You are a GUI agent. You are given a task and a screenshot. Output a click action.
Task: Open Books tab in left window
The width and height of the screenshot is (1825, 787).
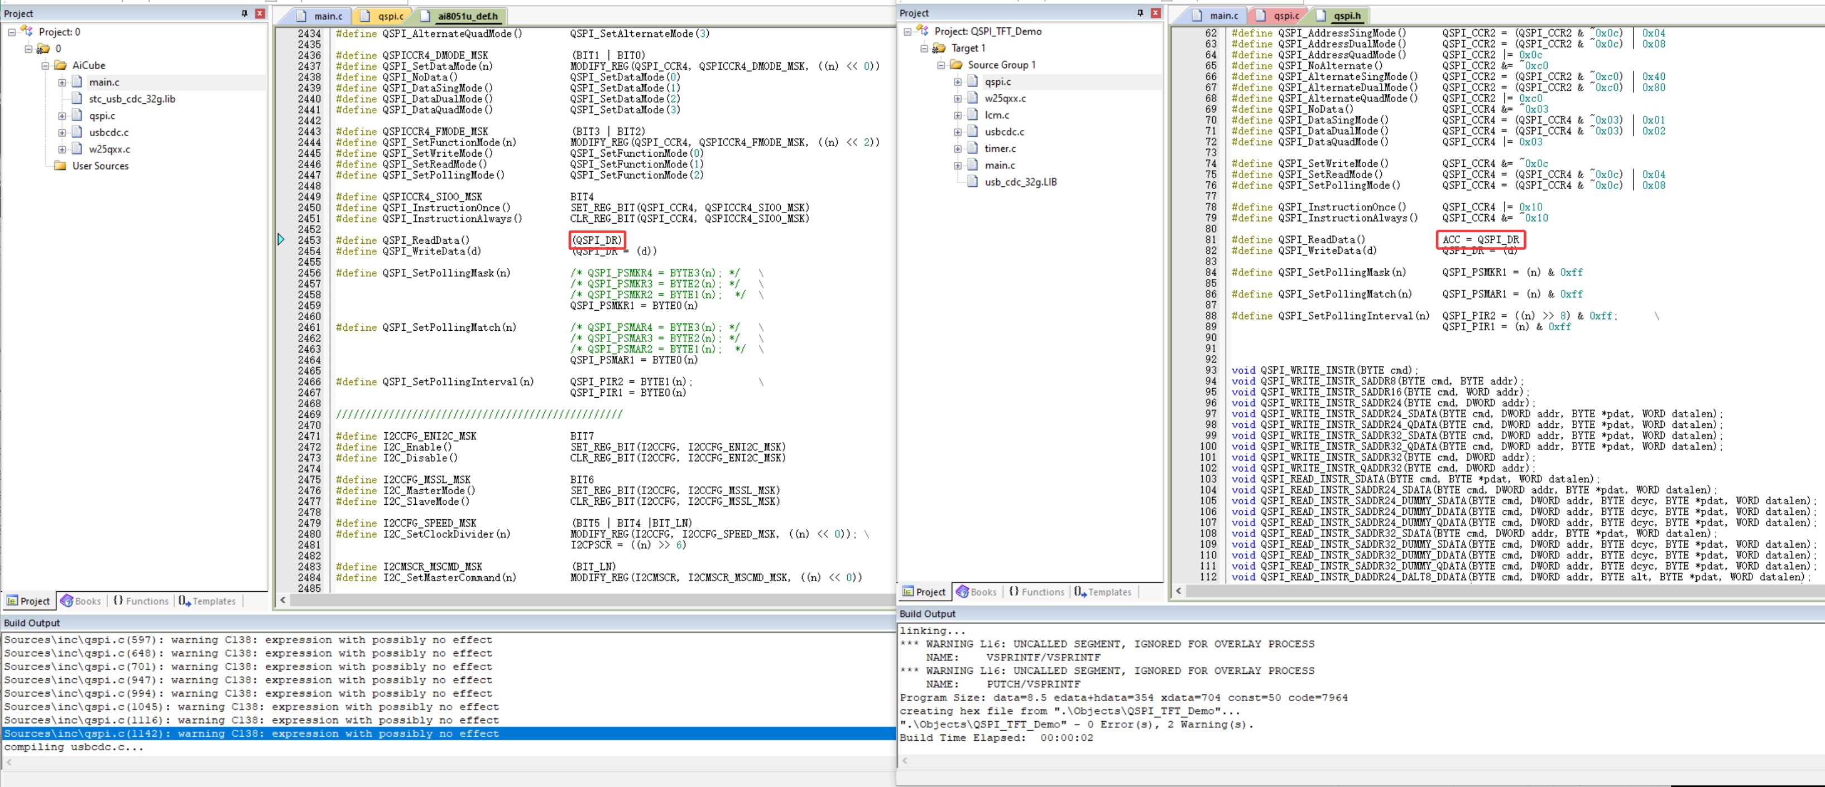81,601
